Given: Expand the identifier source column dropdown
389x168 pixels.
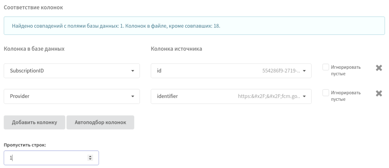Looking at the screenshot, I should point(231,96).
